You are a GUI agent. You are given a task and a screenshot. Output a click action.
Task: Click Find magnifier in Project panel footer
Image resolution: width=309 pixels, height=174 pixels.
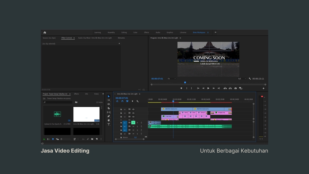pyautogui.click(x=88, y=139)
